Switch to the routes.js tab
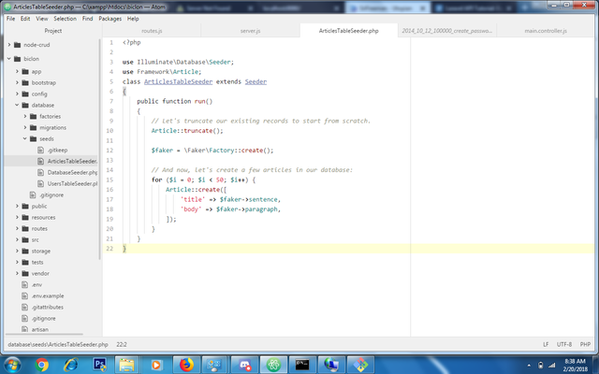The image size is (599, 374). (152, 31)
